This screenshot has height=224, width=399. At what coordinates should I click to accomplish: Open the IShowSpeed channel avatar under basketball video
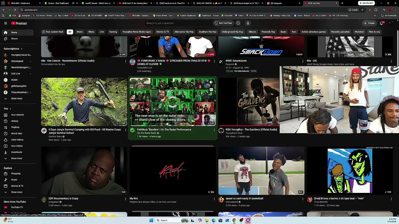tap(221, 199)
